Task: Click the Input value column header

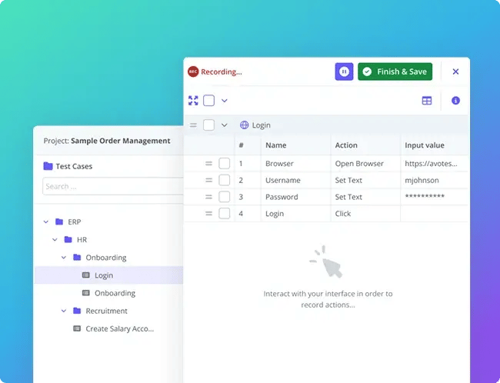Action: click(x=425, y=145)
